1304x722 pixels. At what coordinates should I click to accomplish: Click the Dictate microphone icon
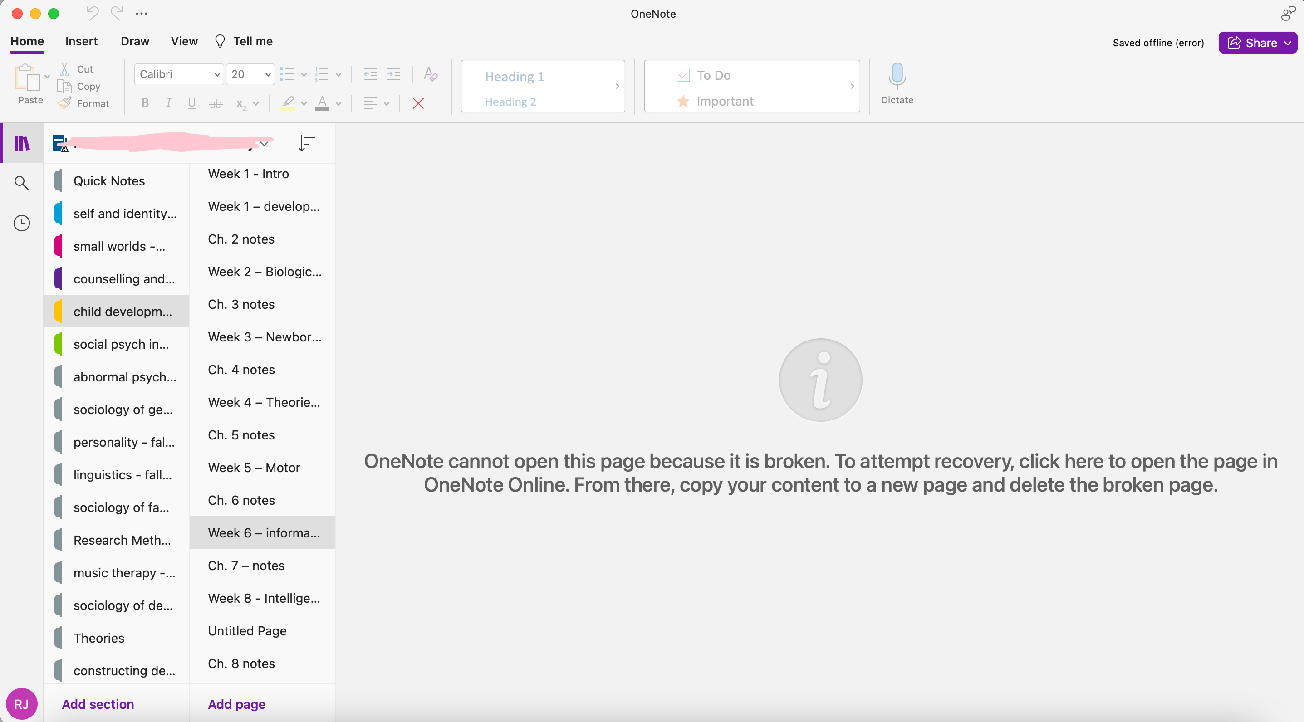point(897,76)
